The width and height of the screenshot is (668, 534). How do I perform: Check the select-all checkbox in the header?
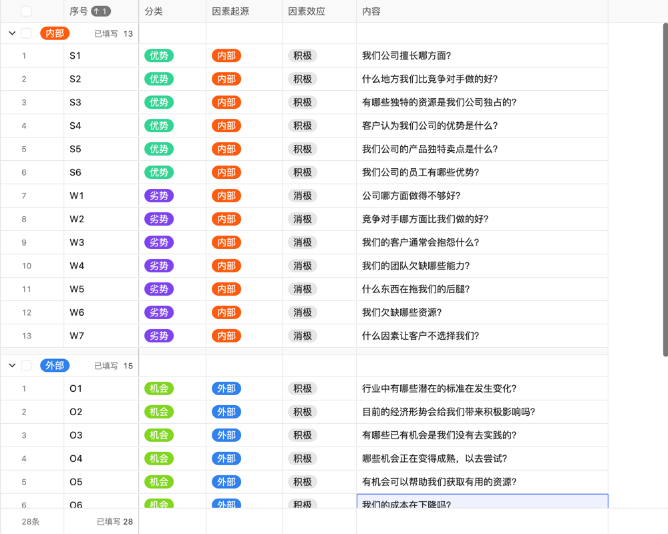click(x=27, y=11)
